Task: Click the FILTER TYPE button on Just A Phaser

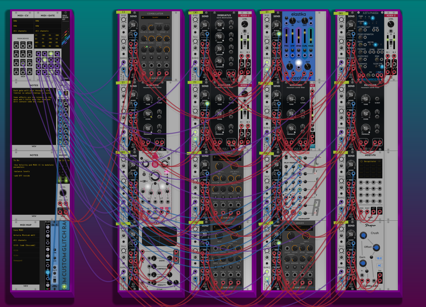Action: point(376,67)
